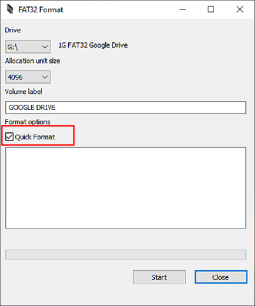255x306 pixels.
Task: Open the Allocation unit size dropdown showing 4096
Action: pyautogui.click(x=28, y=77)
